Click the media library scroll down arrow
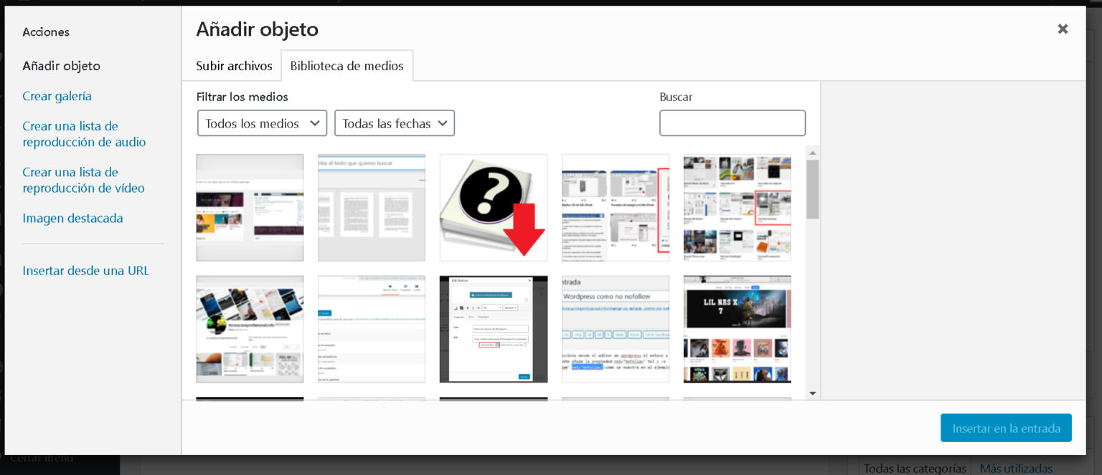 click(x=813, y=393)
